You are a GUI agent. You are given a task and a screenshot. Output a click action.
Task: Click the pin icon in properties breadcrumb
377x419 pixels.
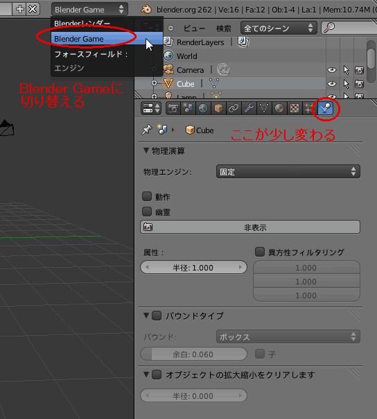pos(147,130)
